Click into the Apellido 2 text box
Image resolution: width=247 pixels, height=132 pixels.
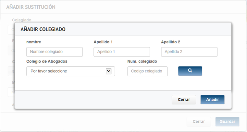click(189, 52)
